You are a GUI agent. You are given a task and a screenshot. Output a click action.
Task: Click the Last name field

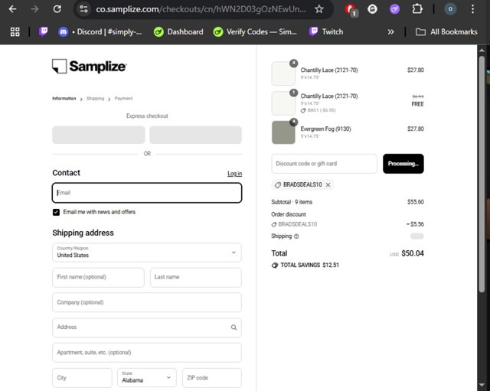pos(196,277)
